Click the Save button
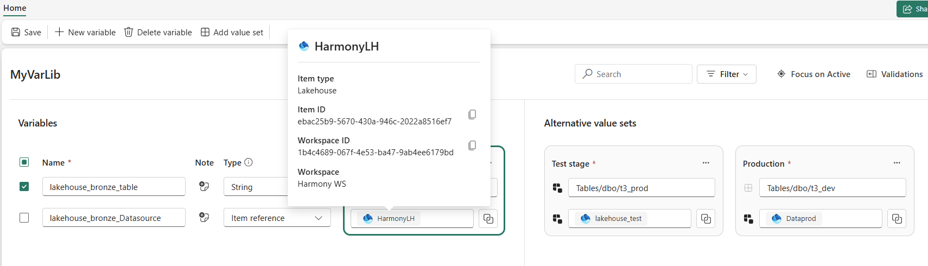 26,33
